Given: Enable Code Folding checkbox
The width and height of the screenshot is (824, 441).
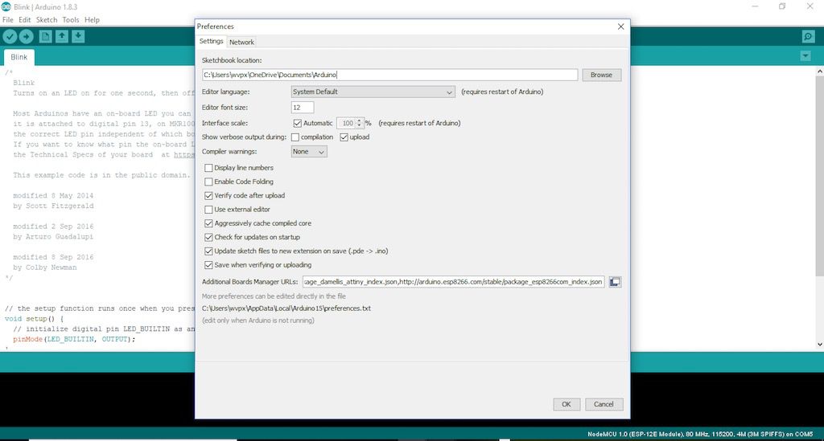Looking at the screenshot, I should [x=208, y=182].
